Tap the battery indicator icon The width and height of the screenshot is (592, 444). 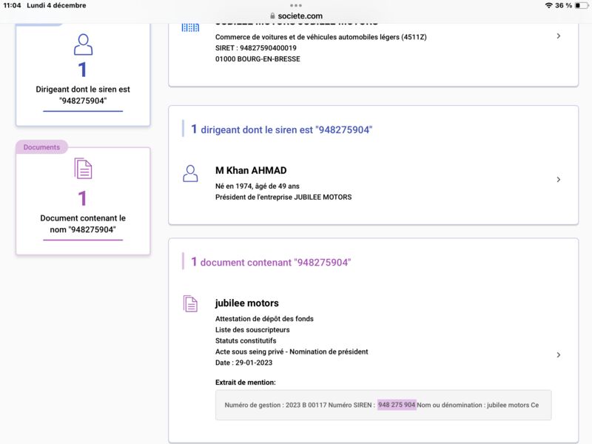coord(582,5)
